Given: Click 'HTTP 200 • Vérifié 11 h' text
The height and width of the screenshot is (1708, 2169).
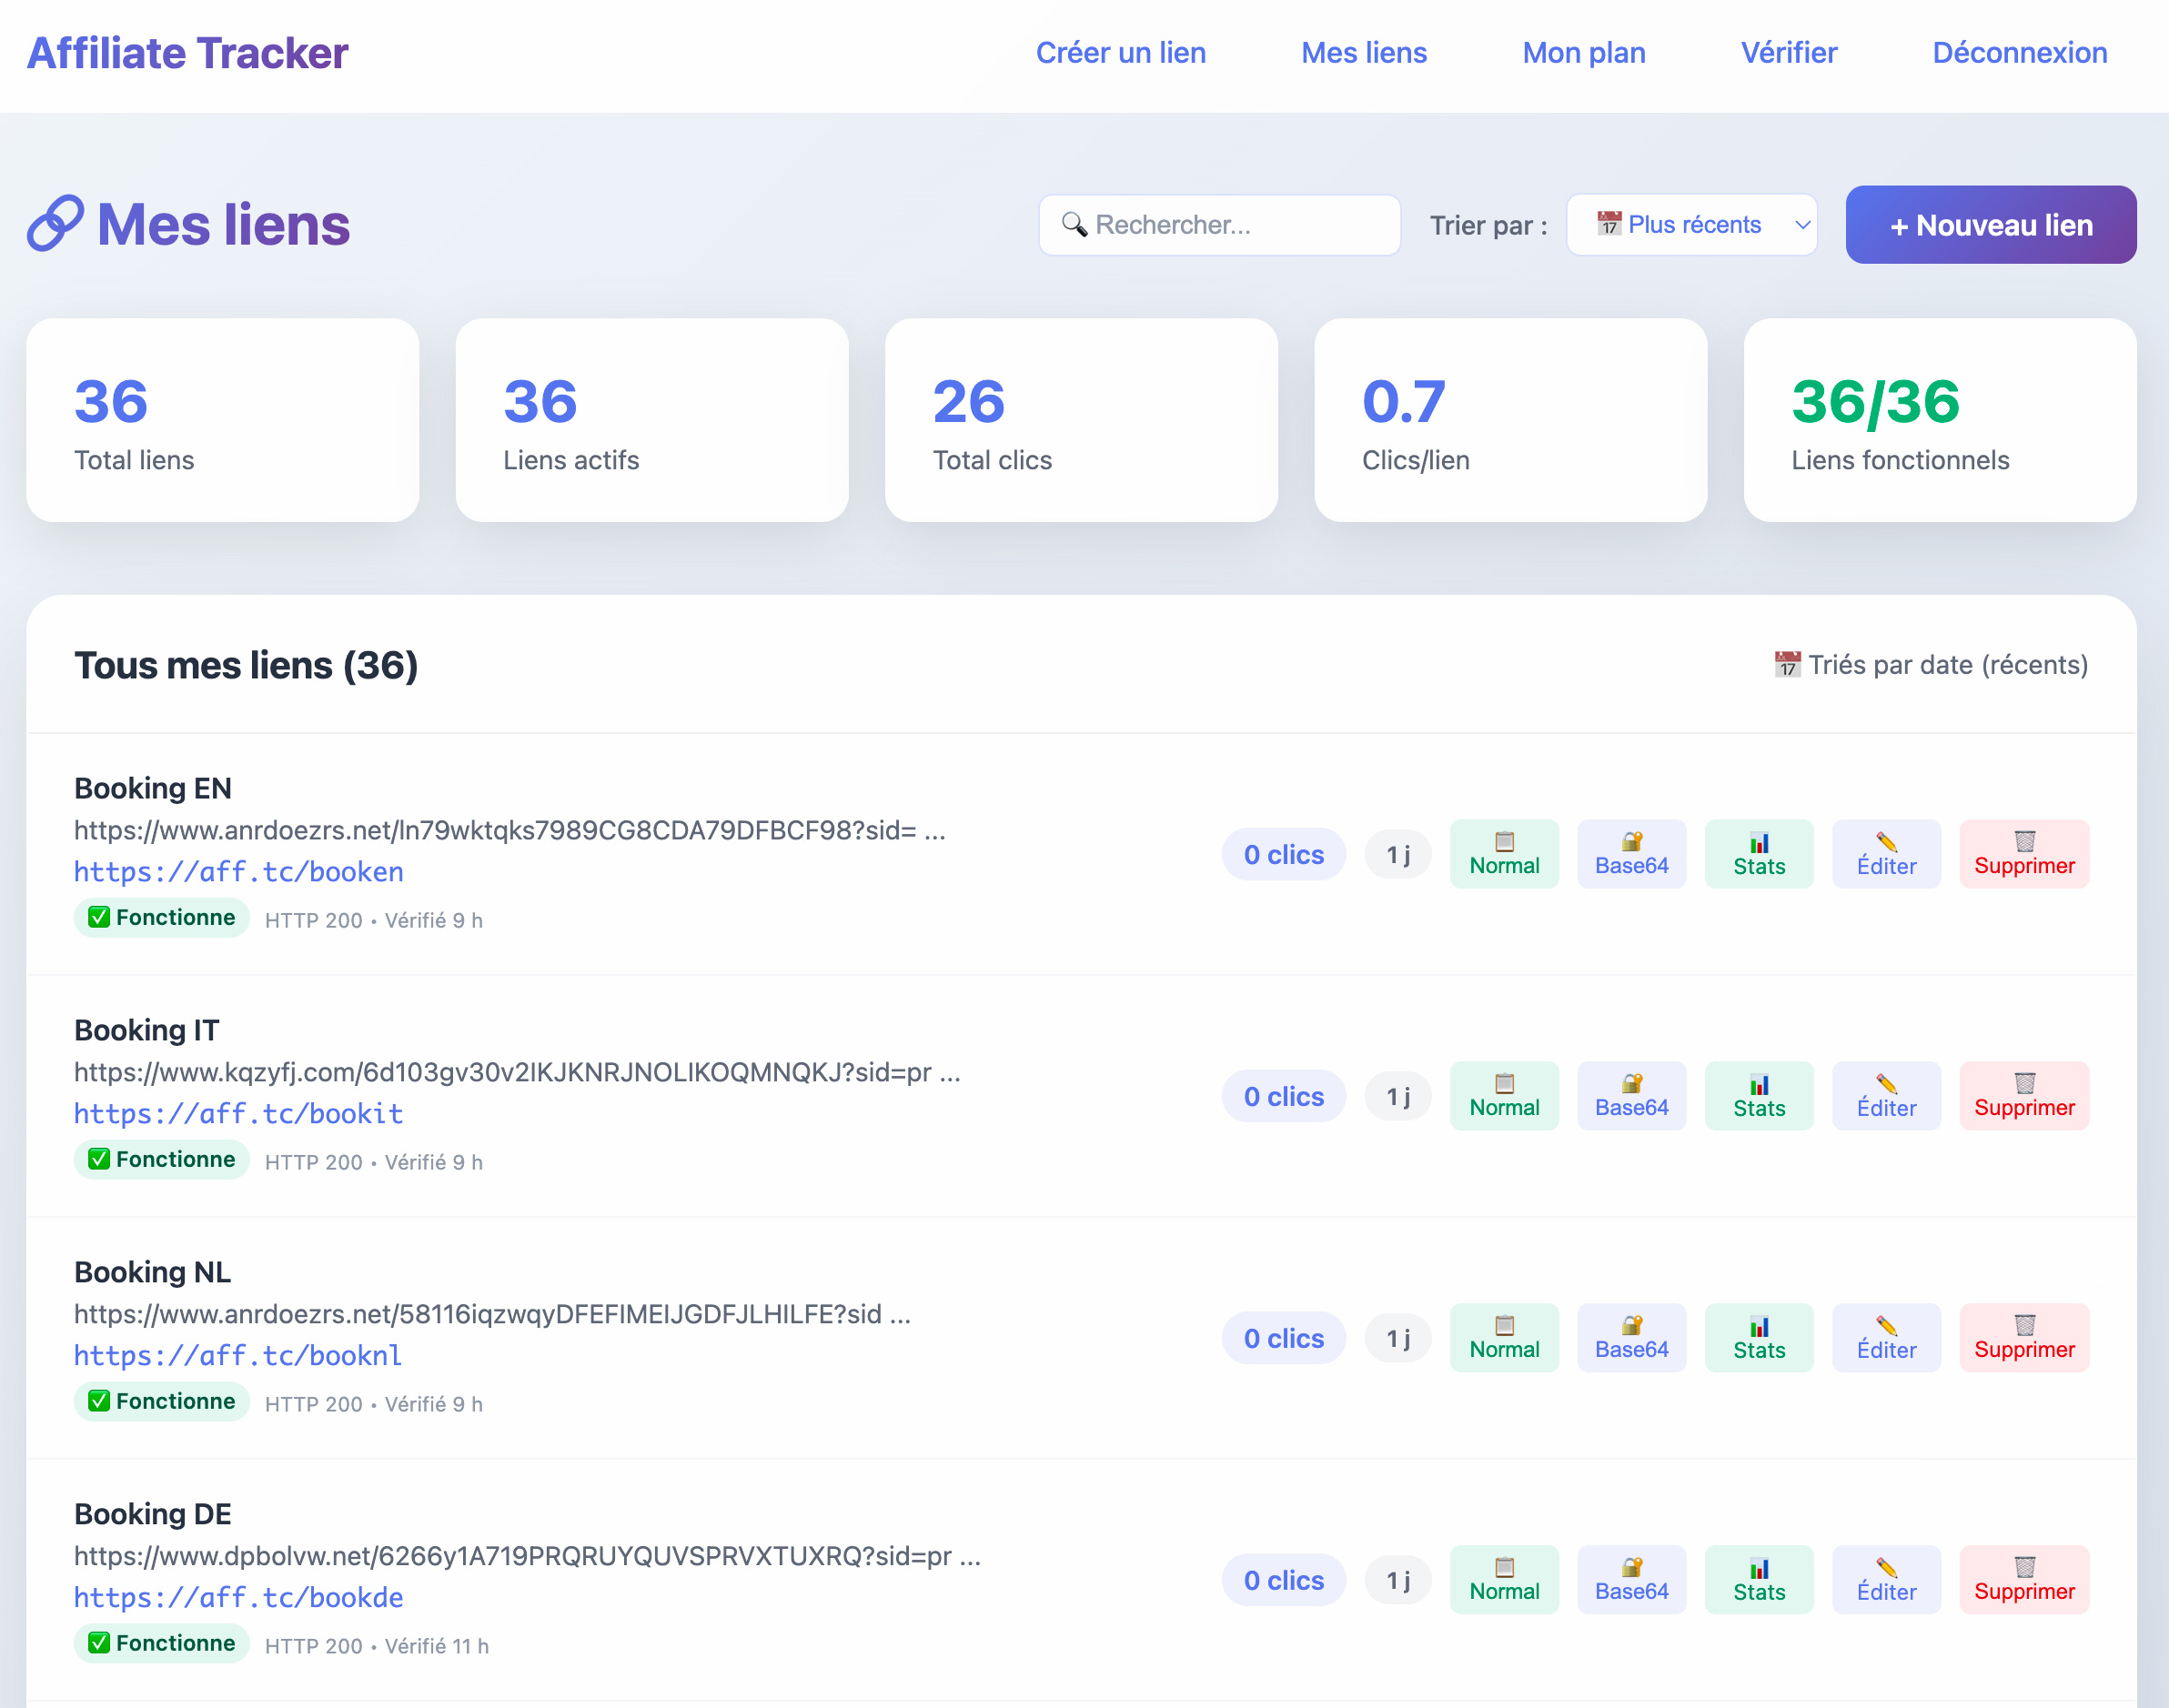Looking at the screenshot, I should point(378,1646).
